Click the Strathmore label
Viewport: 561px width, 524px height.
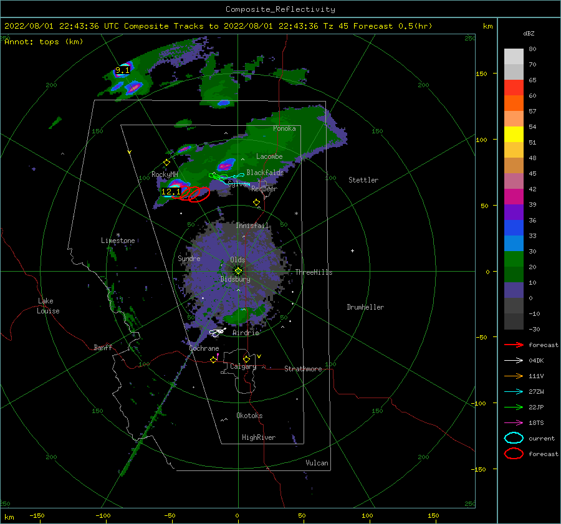coord(303,369)
